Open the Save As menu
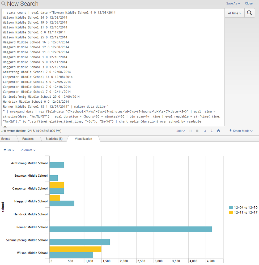The height and width of the screenshot is (265, 259). click(233, 3)
